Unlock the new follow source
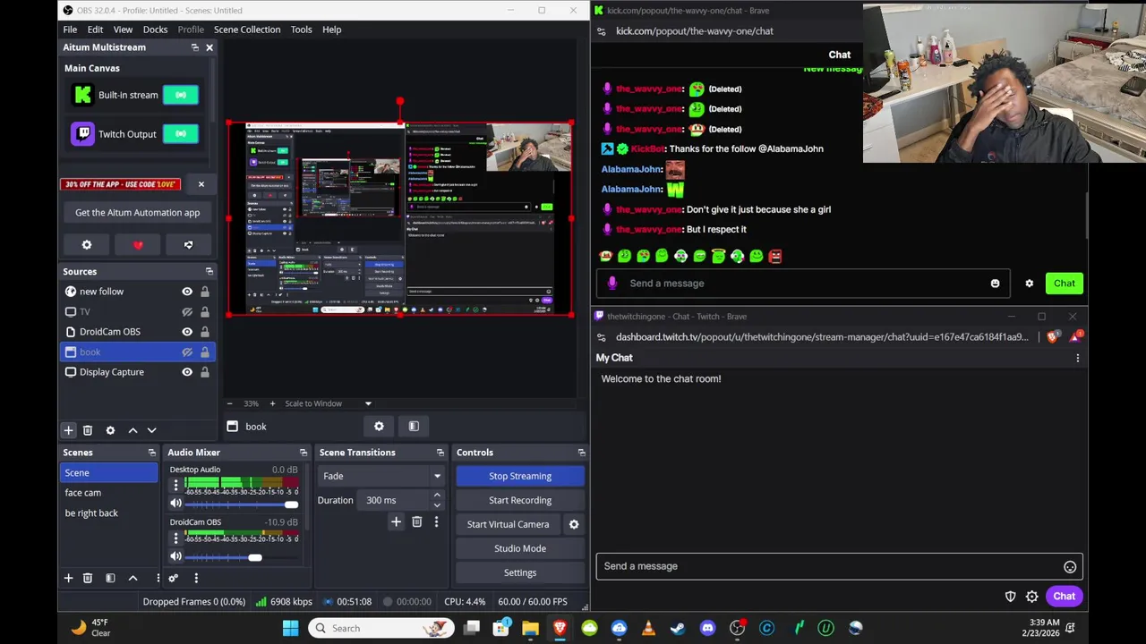The height and width of the screenshot is (644, 1146). coord(205,292)
